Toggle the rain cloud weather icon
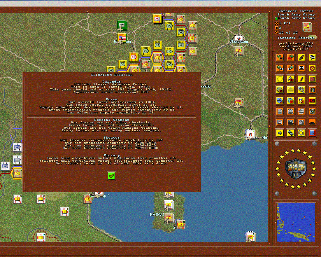Viewport: 321px width, 257px height. 290,90
